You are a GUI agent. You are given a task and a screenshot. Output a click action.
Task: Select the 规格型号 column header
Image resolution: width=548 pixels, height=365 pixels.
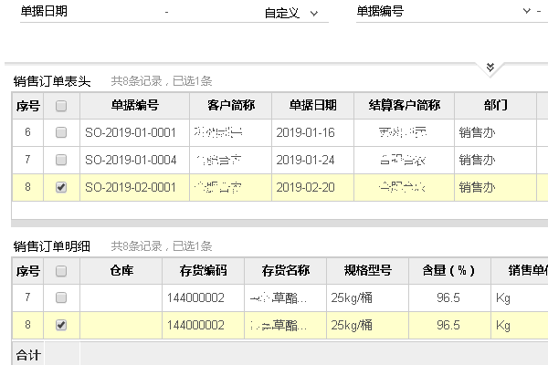(x=367, y=271)
